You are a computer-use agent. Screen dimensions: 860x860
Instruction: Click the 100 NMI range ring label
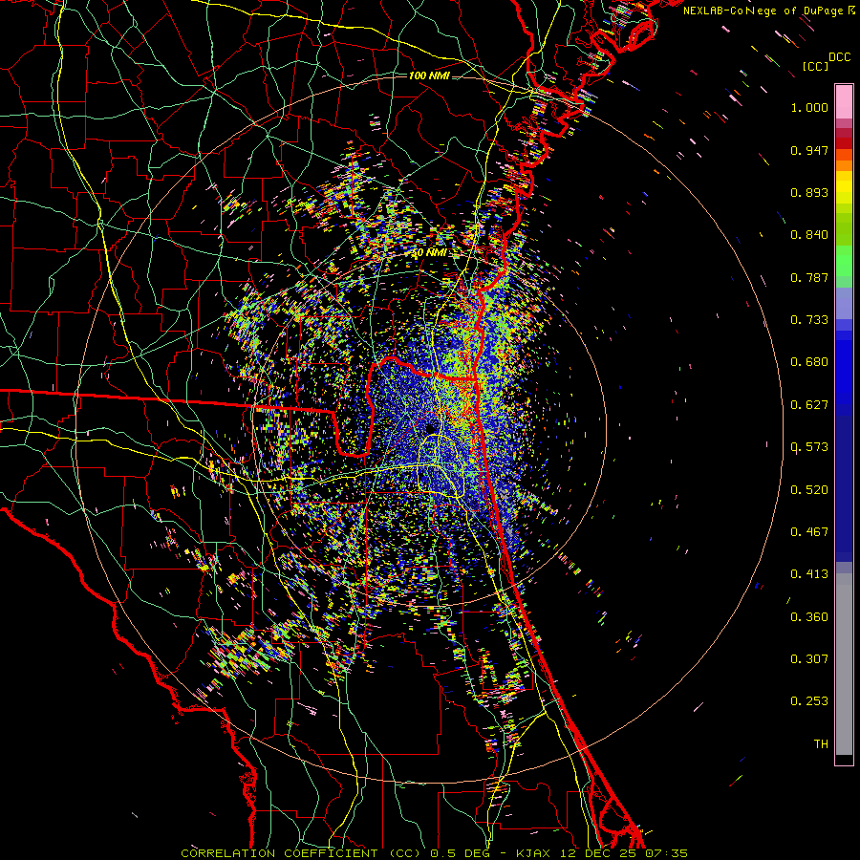(x=429, y=75)
